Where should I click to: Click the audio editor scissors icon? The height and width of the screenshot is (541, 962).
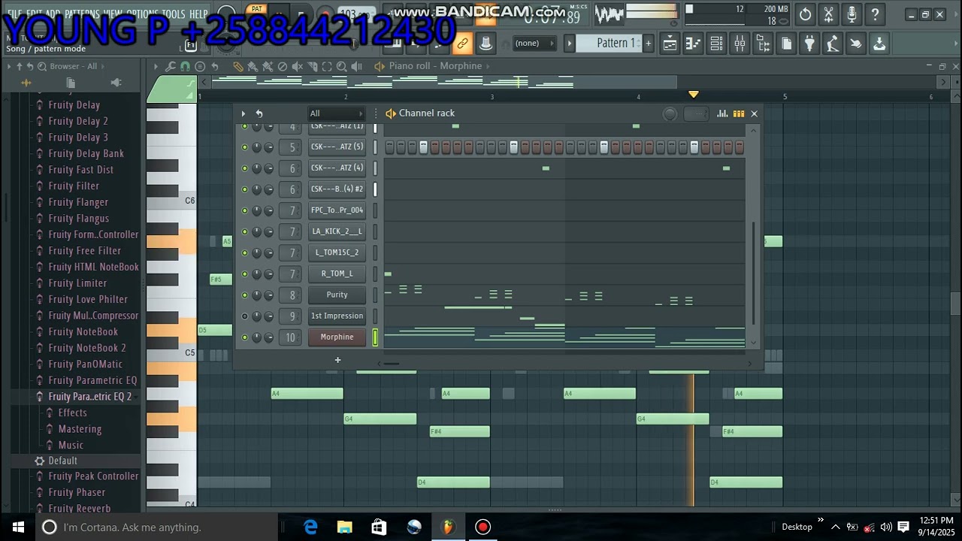(x=828, y=14)
